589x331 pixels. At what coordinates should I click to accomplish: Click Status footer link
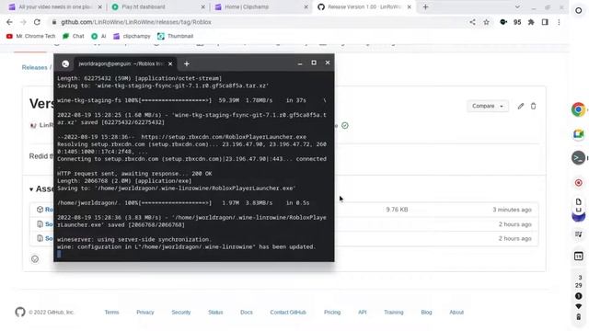coord(215,313)
